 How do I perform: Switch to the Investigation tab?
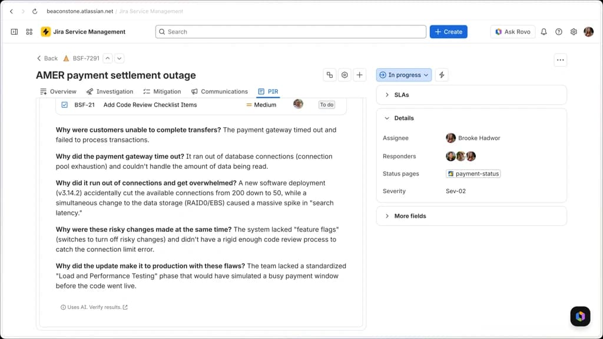coord(110,91)
